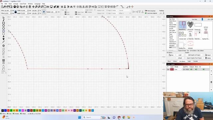Click the Chrome icon in taskbar
The image size is (213, 120).
click(124, 117)
